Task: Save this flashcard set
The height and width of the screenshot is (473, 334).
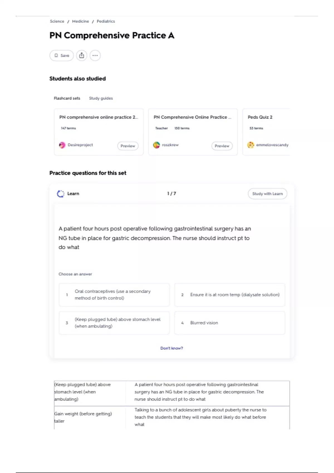Action: coord(62,55)
